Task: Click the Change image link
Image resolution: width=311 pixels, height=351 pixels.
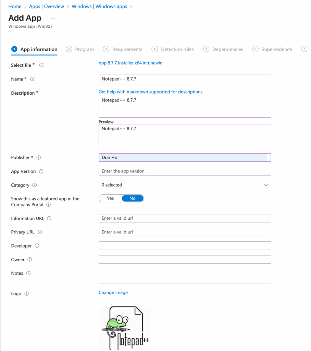Action: coord(113,292)
